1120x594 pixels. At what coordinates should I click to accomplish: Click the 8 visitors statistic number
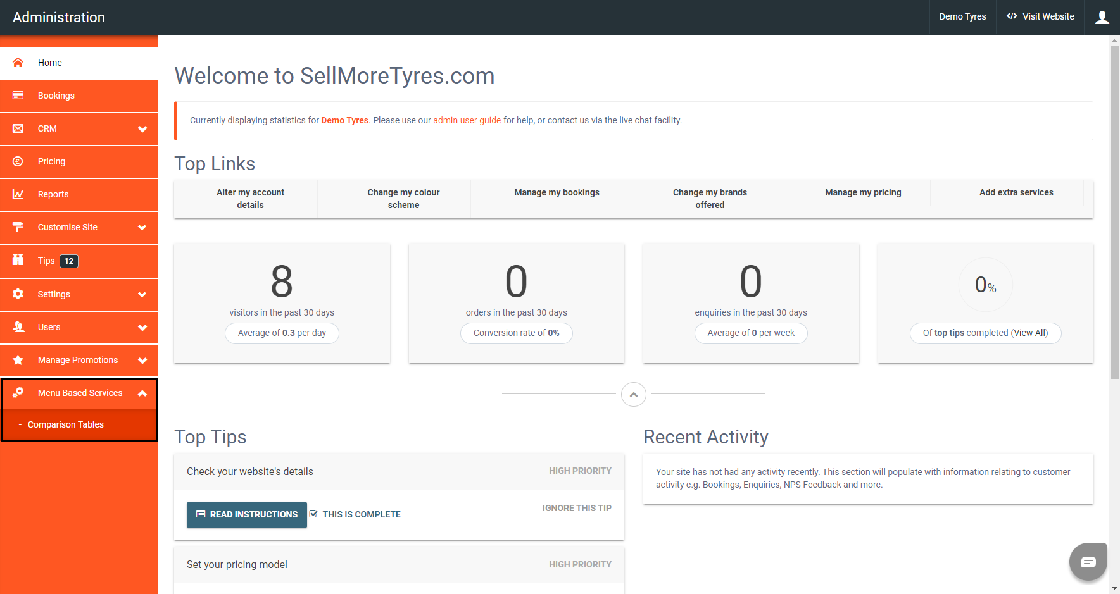(282, 282)
